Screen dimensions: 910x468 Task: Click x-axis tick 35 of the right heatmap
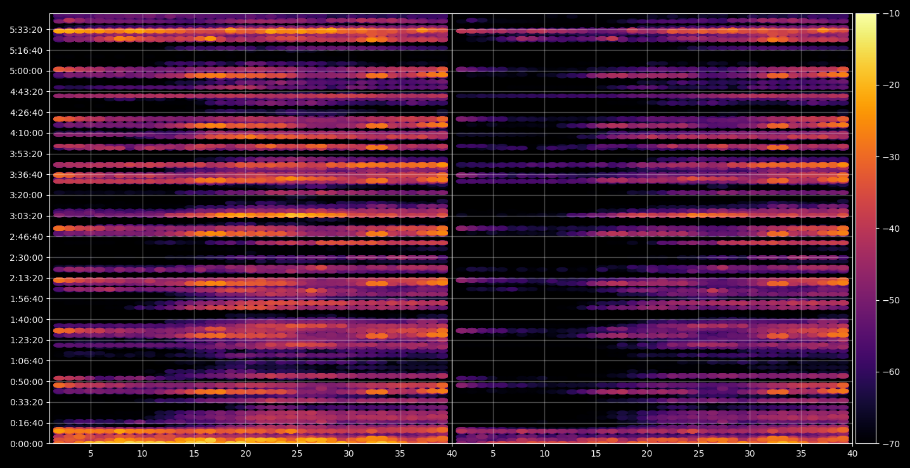(x=802, y=453)
